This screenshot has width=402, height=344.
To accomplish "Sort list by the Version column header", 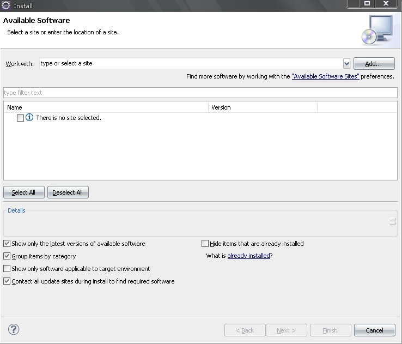I will pos(263,107).
